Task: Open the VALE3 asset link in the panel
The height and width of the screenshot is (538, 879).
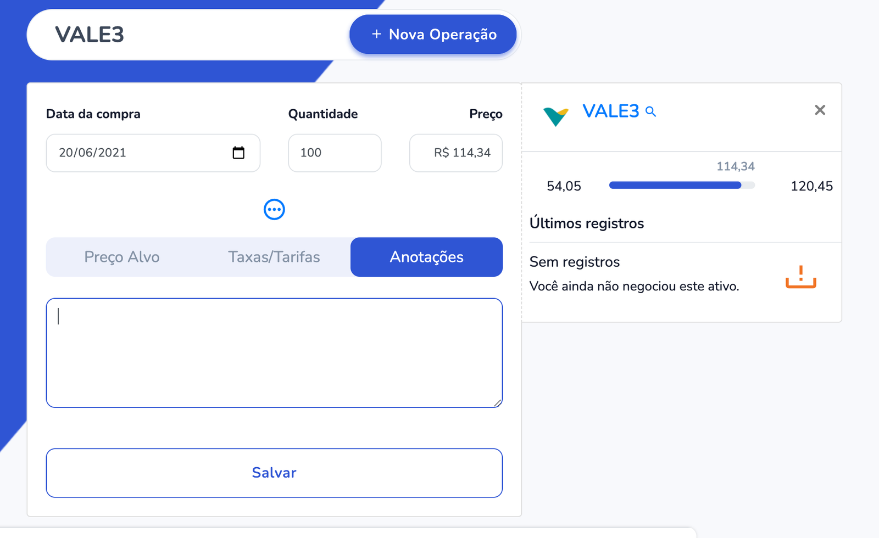Action: [610, 111]
